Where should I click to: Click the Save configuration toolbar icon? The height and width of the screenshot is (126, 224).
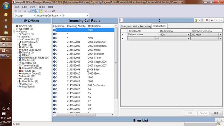point(25,11)
